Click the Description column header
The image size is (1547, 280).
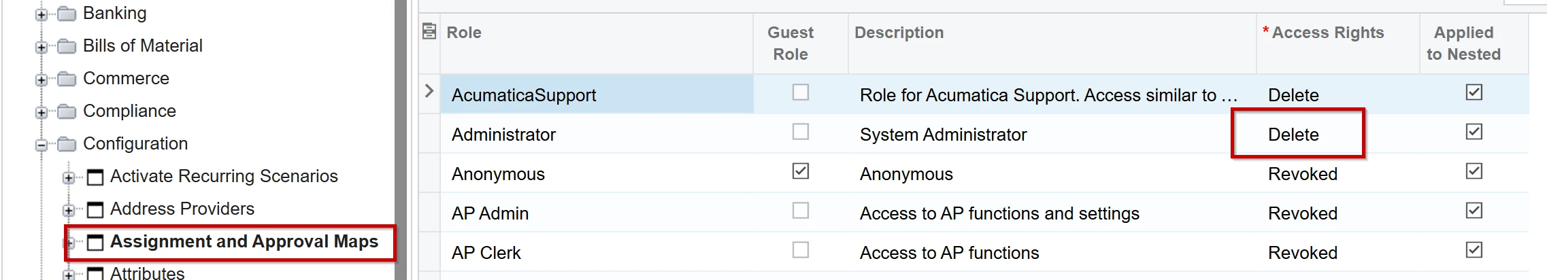pos(899,33)
